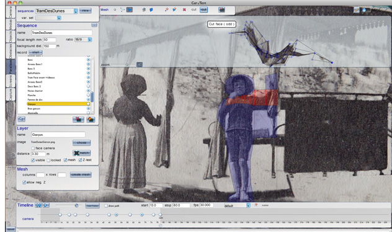392x232 pixels.
Task: Click the 'new' sequence button
Action: pos(86,11)
